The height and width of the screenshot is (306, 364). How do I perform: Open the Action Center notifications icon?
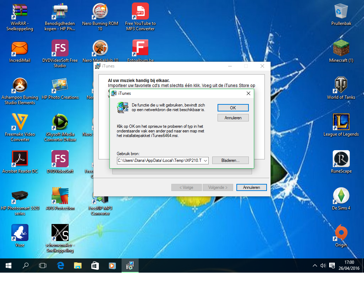coord(332,266)
